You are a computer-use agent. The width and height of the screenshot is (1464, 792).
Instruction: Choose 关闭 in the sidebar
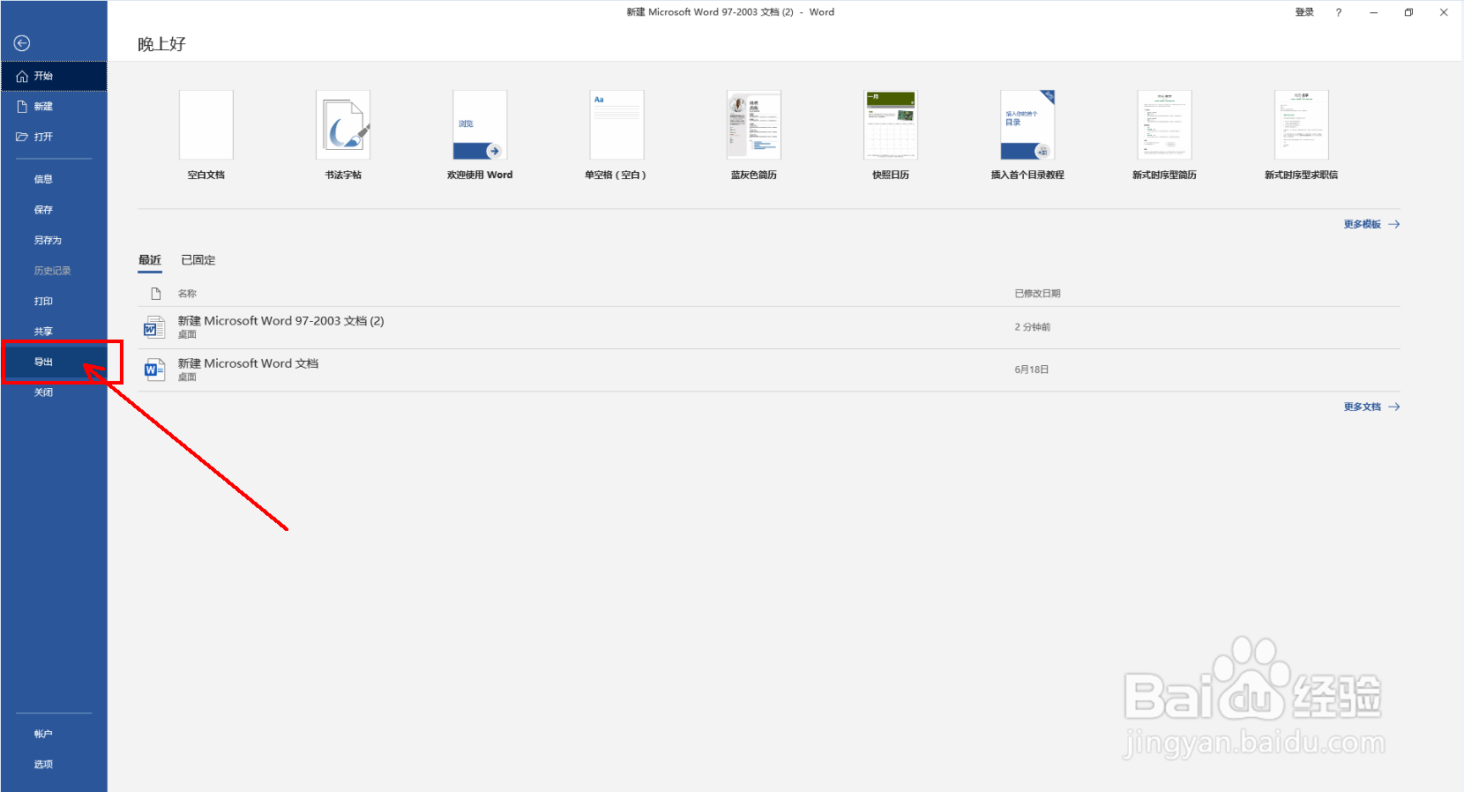(54, 392)
